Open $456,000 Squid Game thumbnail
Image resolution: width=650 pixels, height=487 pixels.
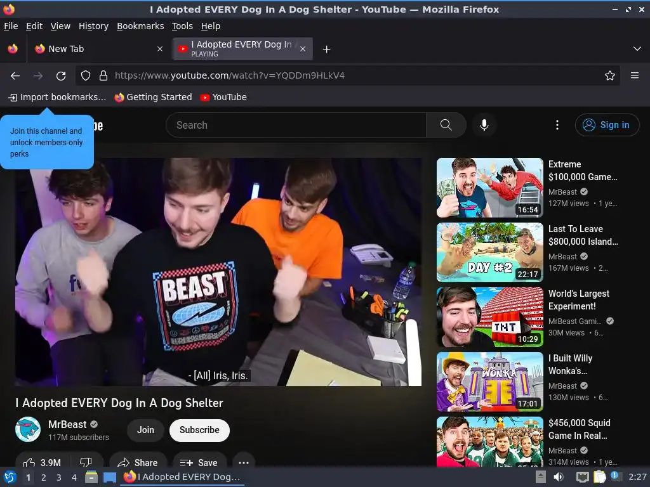(489, 441)
